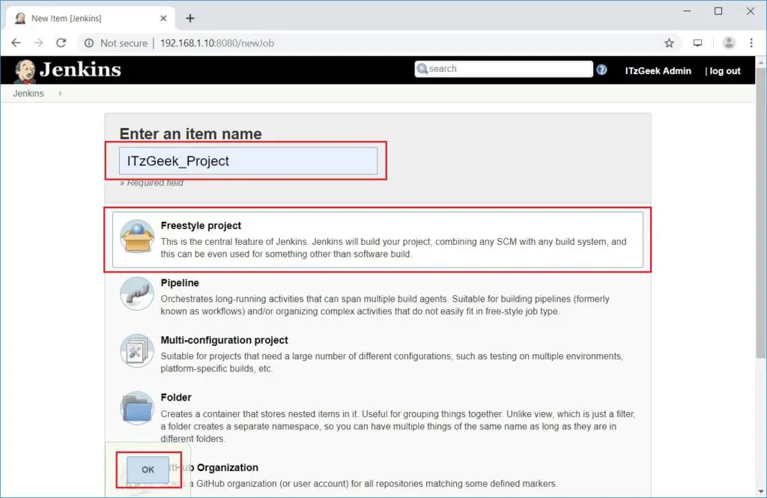Select the Freestyle project box icon
This screenshot has width=767, height=498.
pyautogui.click(x=137, y=237)
